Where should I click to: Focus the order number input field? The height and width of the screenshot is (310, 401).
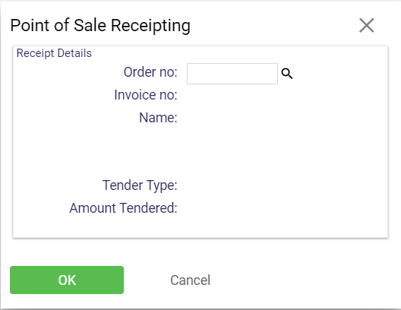tap(232, 74)
